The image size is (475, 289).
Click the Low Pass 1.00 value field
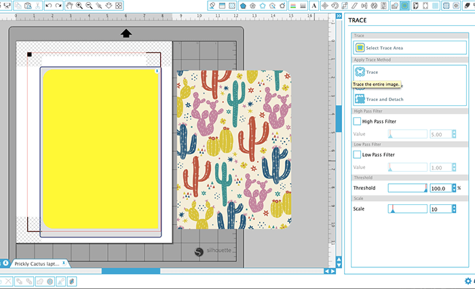coord(441,167)
